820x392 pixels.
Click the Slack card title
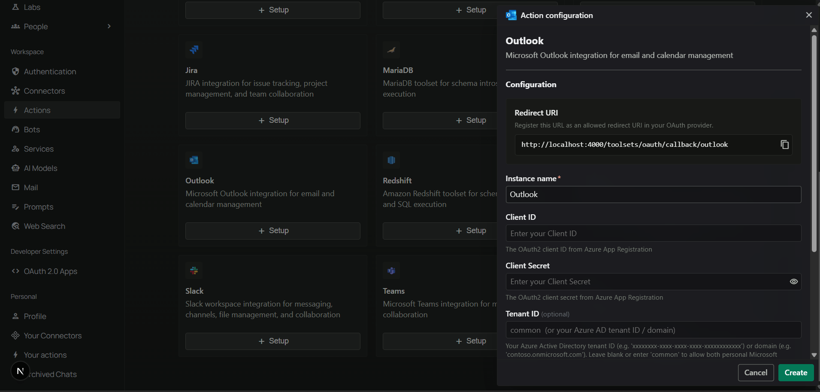coord(194,291)
